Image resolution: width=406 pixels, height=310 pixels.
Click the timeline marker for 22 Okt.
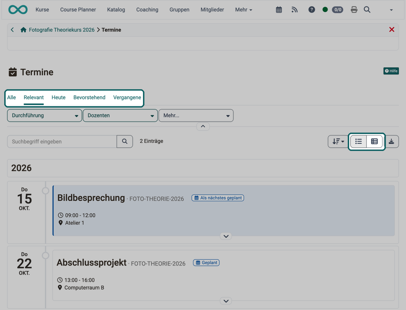pos(46,255)
